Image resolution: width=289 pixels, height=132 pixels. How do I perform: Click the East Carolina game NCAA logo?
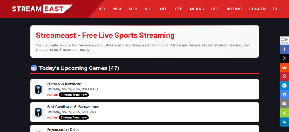click(x=38, y=112)
